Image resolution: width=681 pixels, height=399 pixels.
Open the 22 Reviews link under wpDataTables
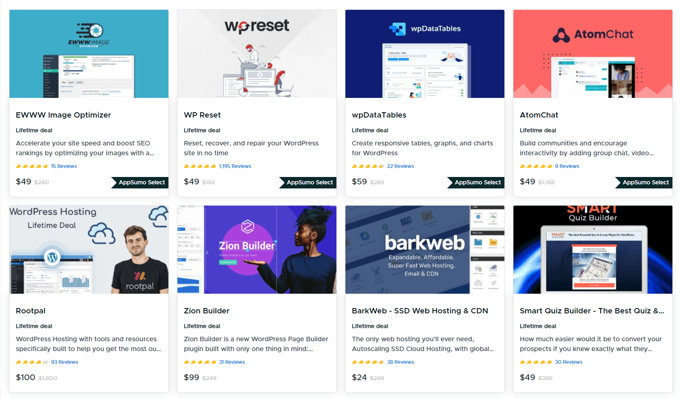click(x=400, y=166)
